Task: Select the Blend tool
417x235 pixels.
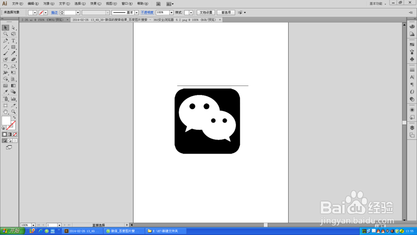Action: [x=13, y=92]
